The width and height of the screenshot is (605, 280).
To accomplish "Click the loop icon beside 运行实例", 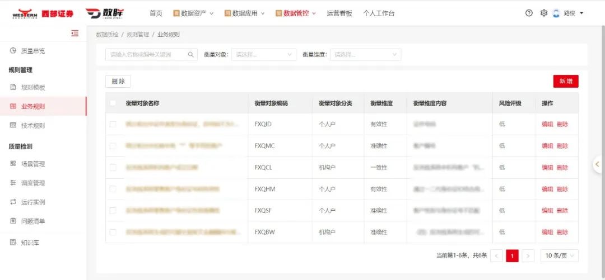I will click(13, 202).
